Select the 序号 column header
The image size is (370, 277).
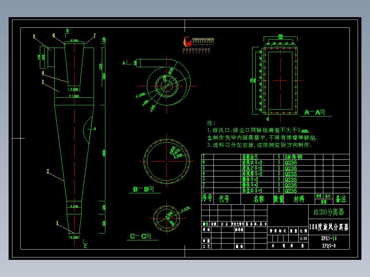[207, 199]
